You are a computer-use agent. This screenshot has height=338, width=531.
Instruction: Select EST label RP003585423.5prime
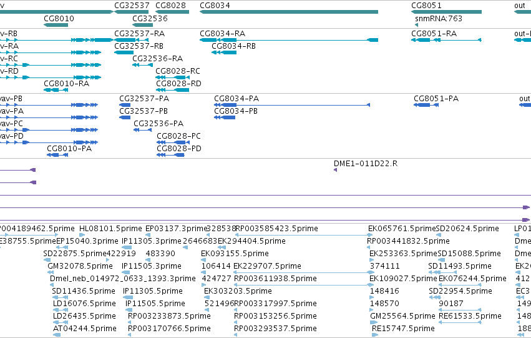[277, 229]
